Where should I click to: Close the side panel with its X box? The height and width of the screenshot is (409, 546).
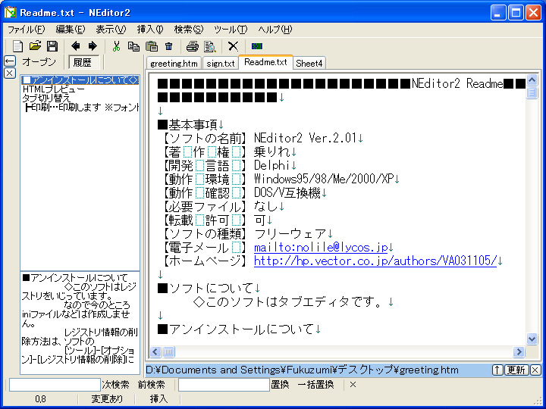click(x=10, y=73)
